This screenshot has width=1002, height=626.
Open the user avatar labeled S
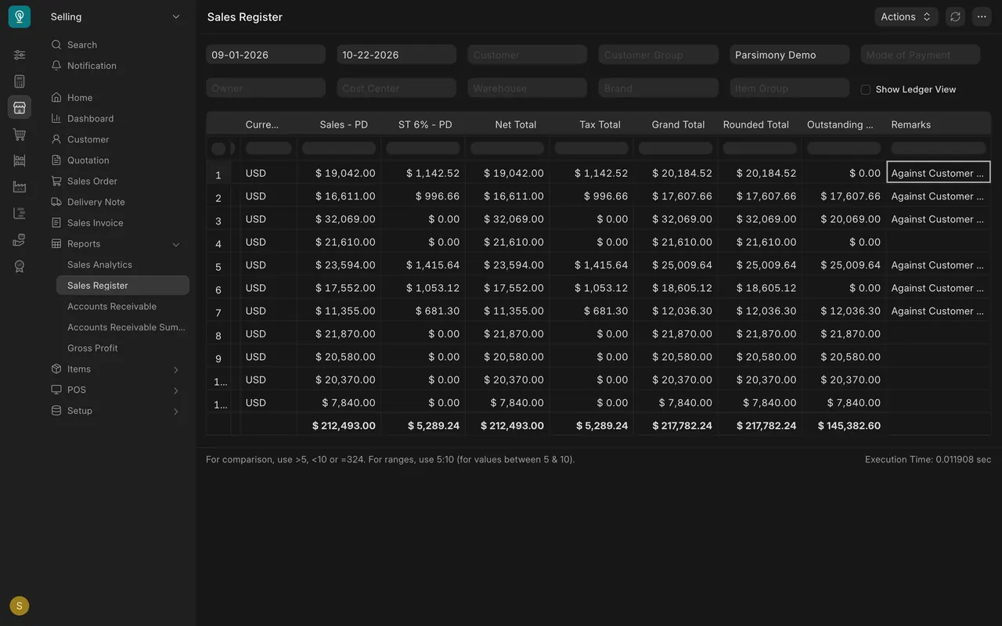(20, 606)
